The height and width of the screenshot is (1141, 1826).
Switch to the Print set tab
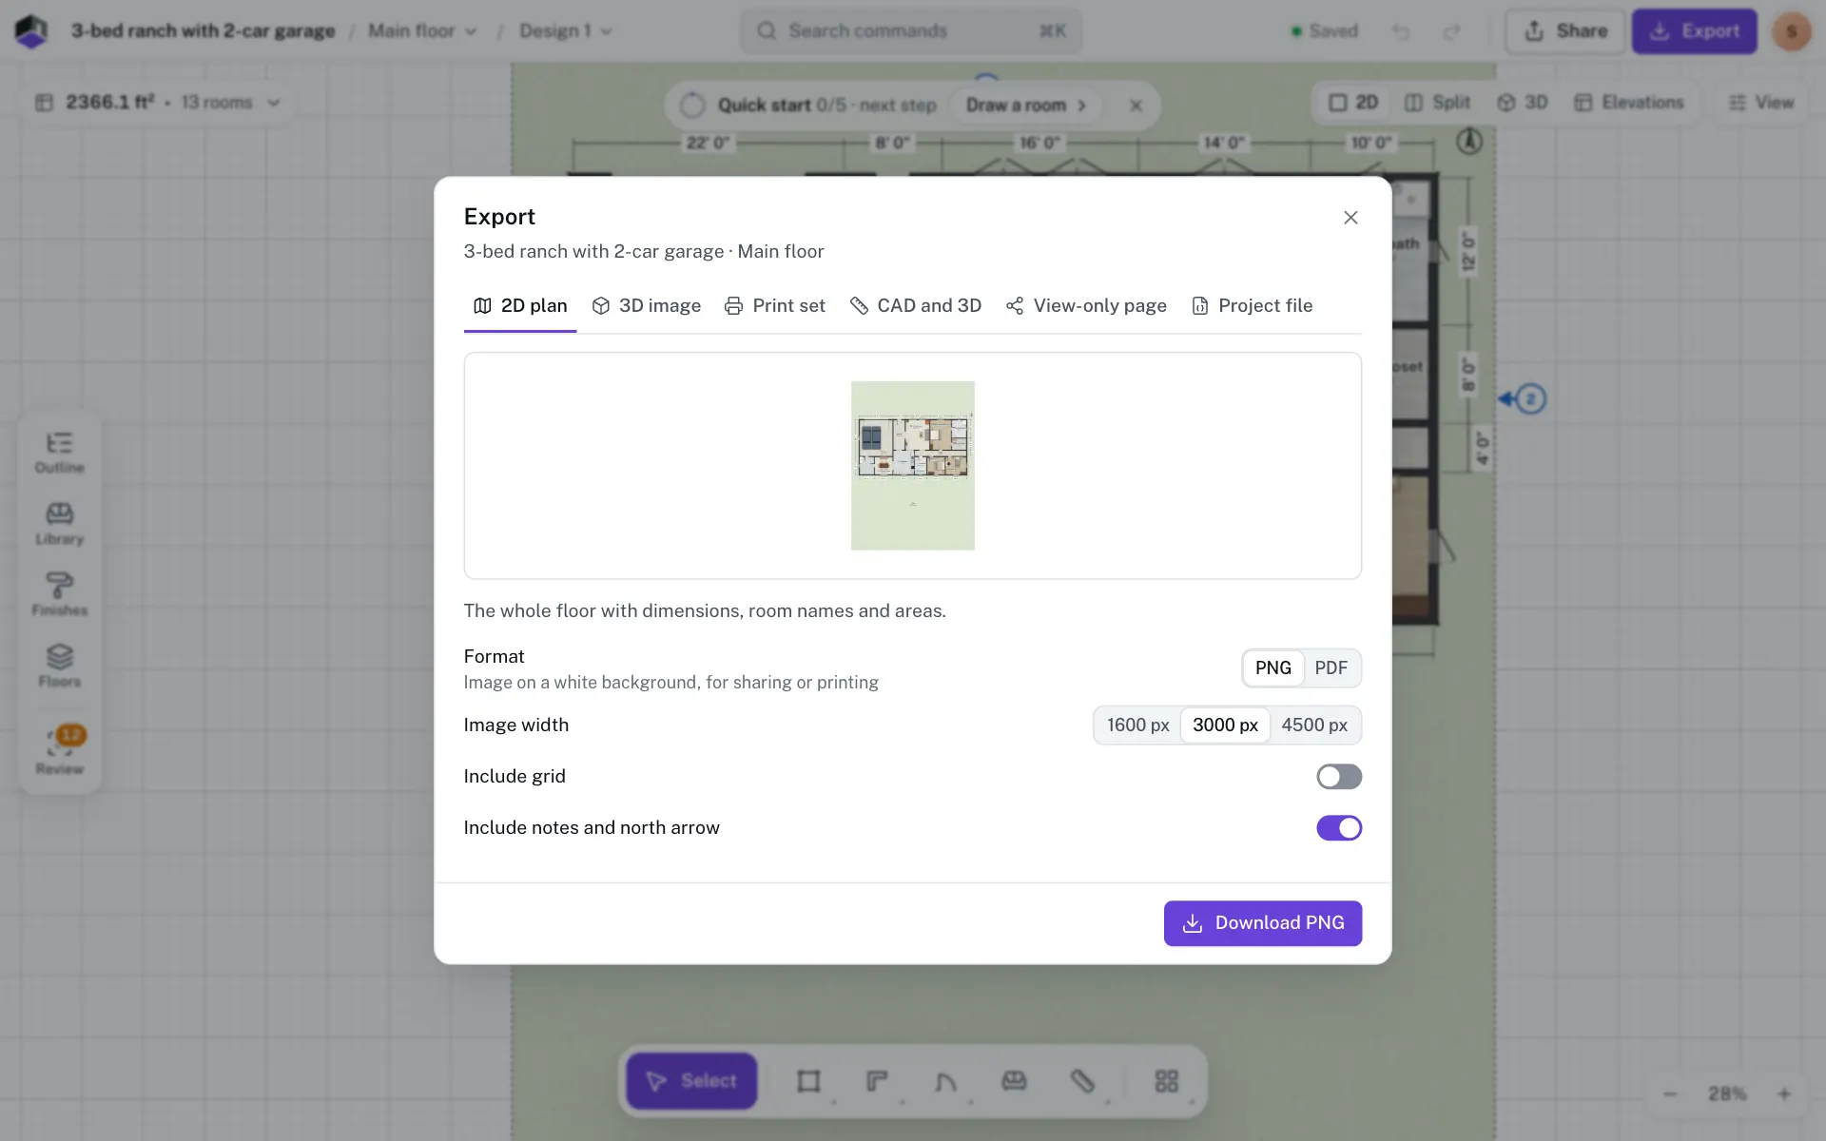pos(775,306)
